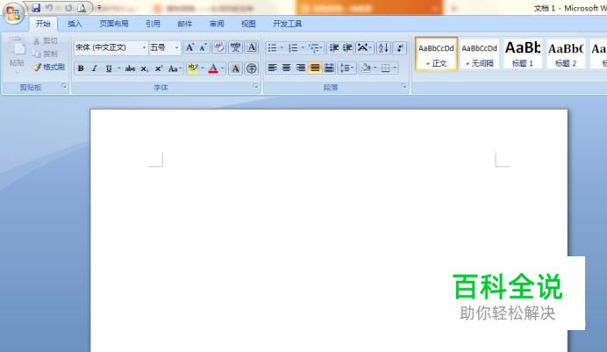Open the 引用 ribbon tab

[153, 24]
